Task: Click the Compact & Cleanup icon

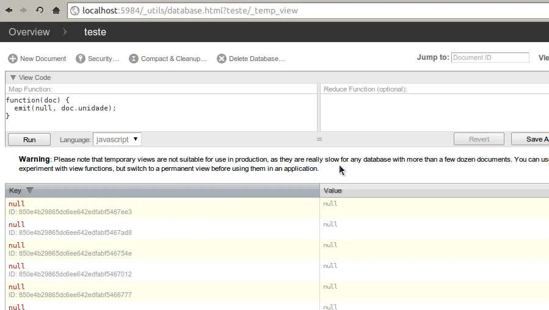Action: (x=134, y=59)
